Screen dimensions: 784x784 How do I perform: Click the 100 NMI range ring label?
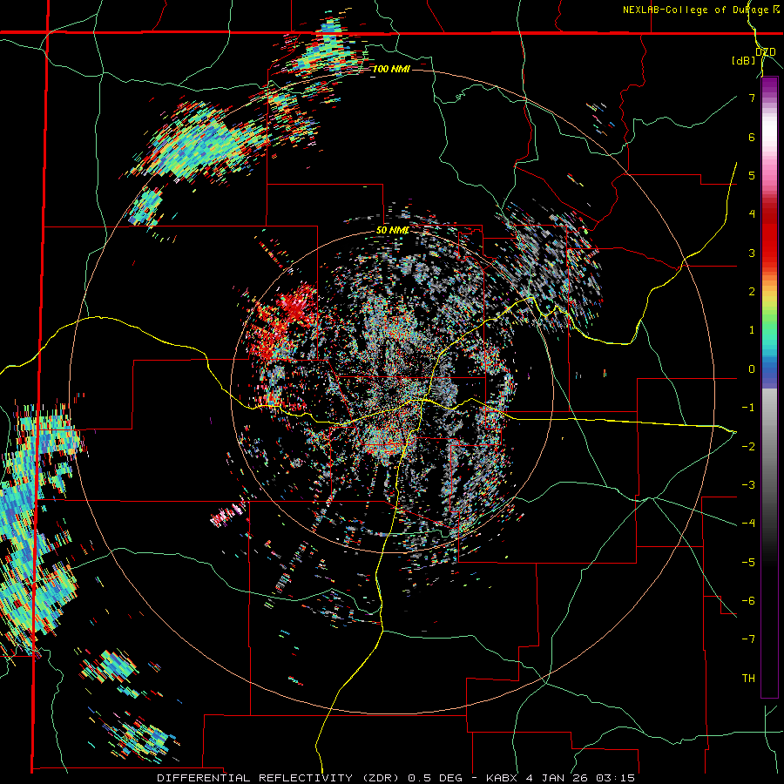pos(391,69)
